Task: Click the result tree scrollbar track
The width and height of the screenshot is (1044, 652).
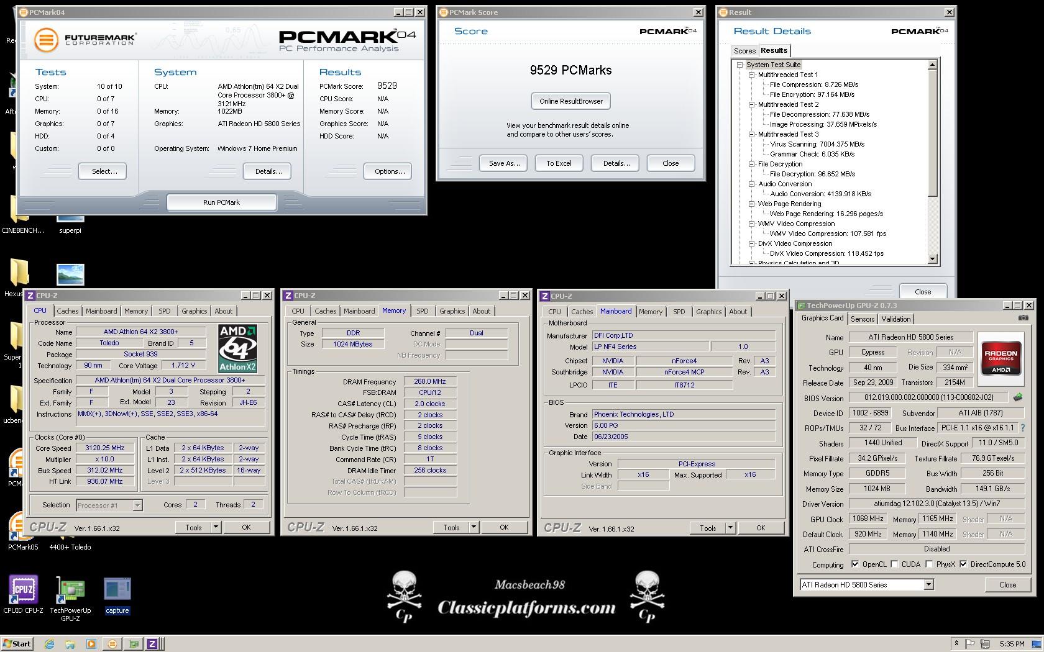Action: tap(932, 227)
